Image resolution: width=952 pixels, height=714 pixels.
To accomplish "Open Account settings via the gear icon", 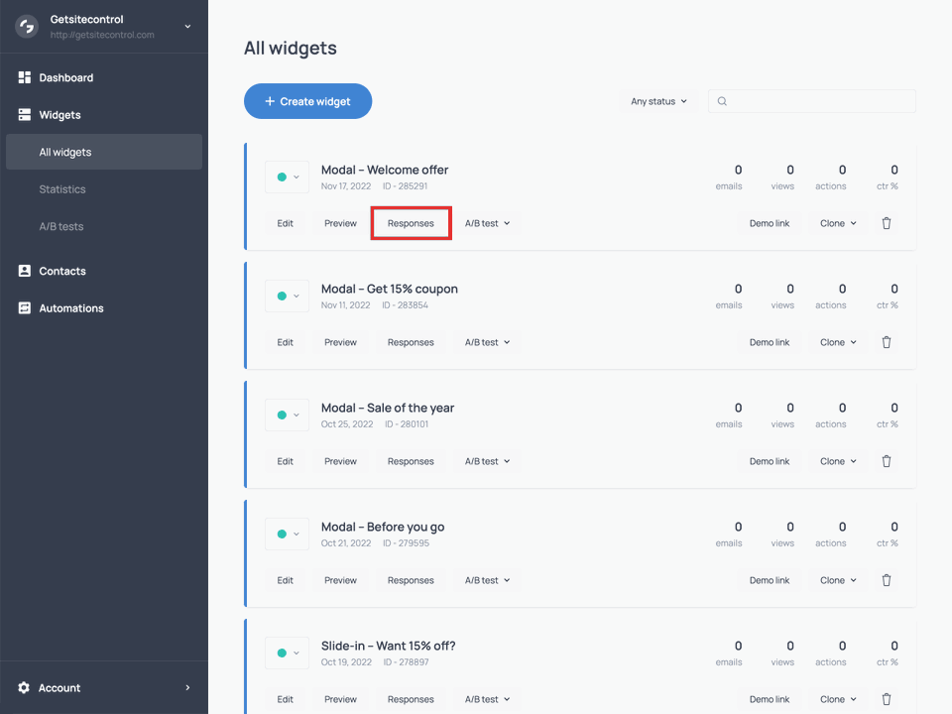I will click(x=25, y=687).
